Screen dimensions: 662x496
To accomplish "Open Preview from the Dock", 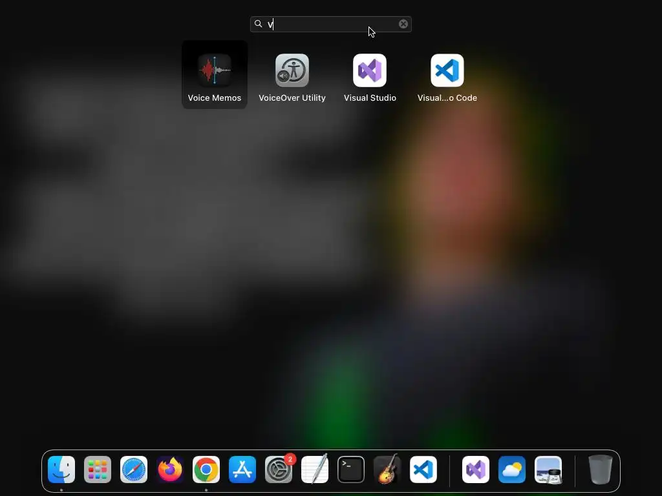I will (x=548, y=470).
